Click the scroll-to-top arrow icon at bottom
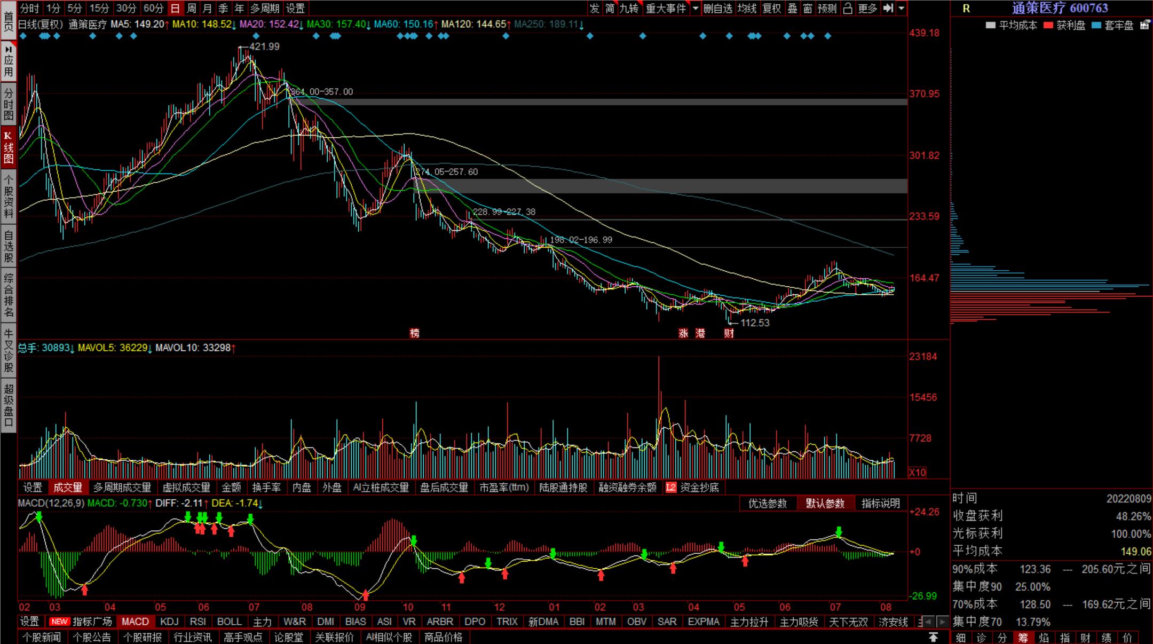Screen dimensions: 1153x644 pyautogui.click(x=933, y=637)
